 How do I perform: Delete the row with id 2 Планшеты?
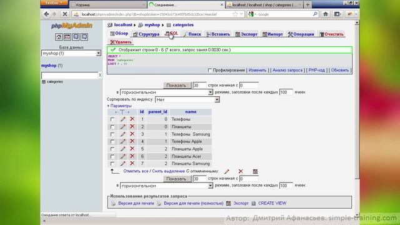point(132,126)
